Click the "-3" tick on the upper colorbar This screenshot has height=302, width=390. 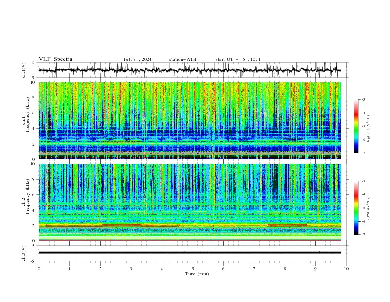(363, 99)
